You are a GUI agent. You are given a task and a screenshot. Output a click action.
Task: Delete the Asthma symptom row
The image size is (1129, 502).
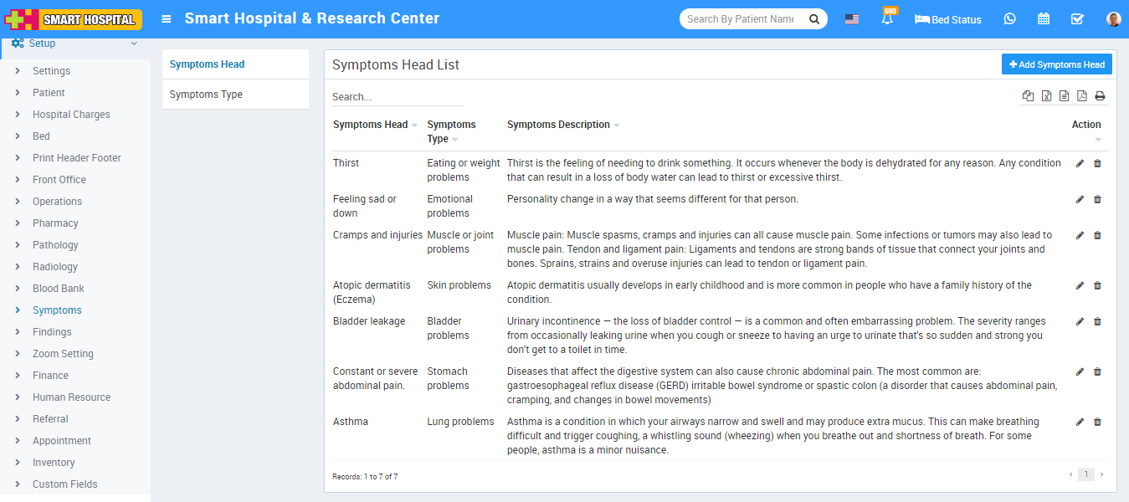coord(1097,422)
